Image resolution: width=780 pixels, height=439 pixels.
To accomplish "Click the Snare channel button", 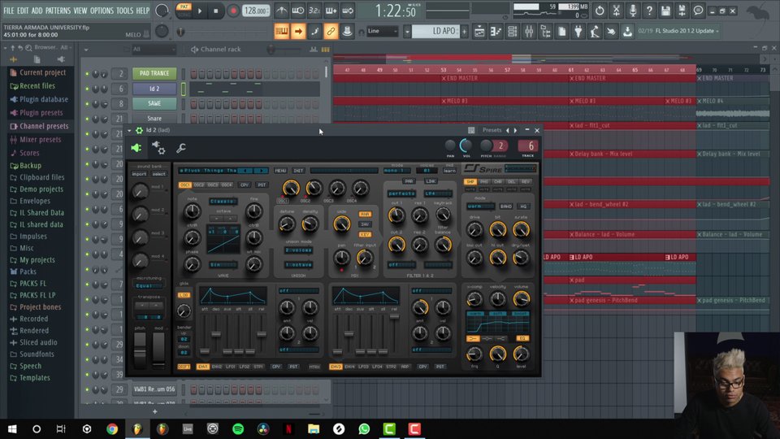I will [154, 119].
